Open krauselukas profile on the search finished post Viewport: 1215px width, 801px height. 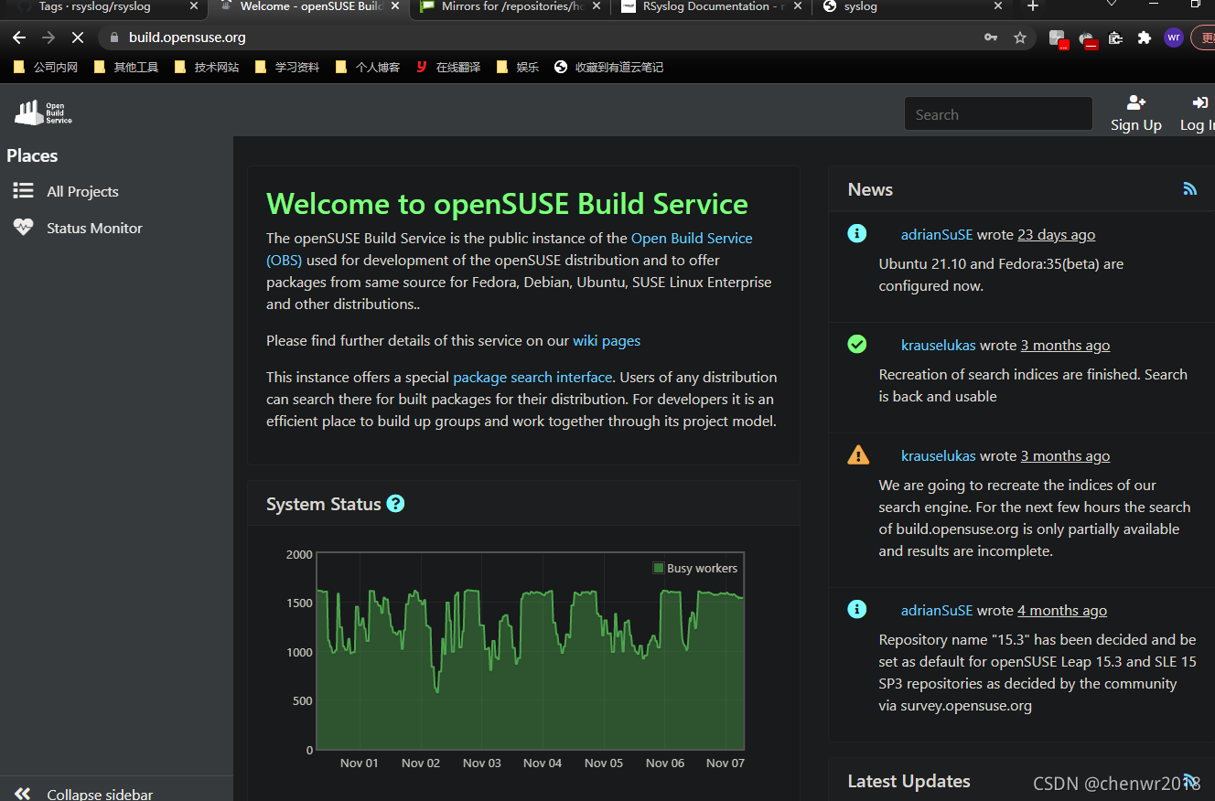point(939,345)
